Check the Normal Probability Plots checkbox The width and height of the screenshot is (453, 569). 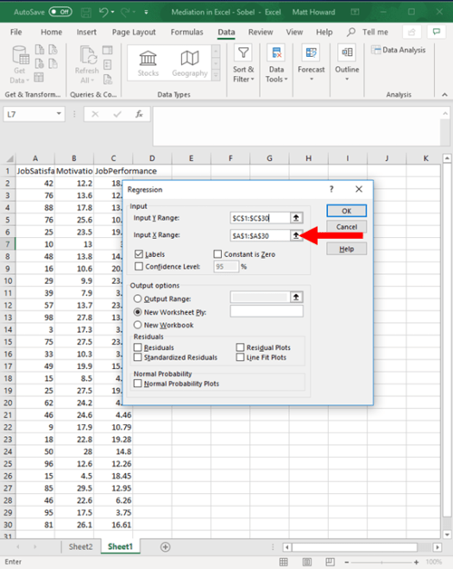click(138, 384)
